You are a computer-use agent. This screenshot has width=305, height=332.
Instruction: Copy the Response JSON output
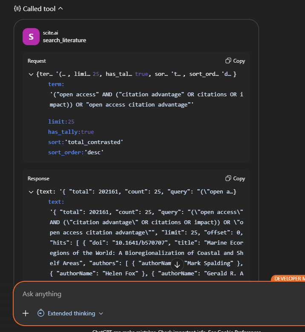[235, 179]
